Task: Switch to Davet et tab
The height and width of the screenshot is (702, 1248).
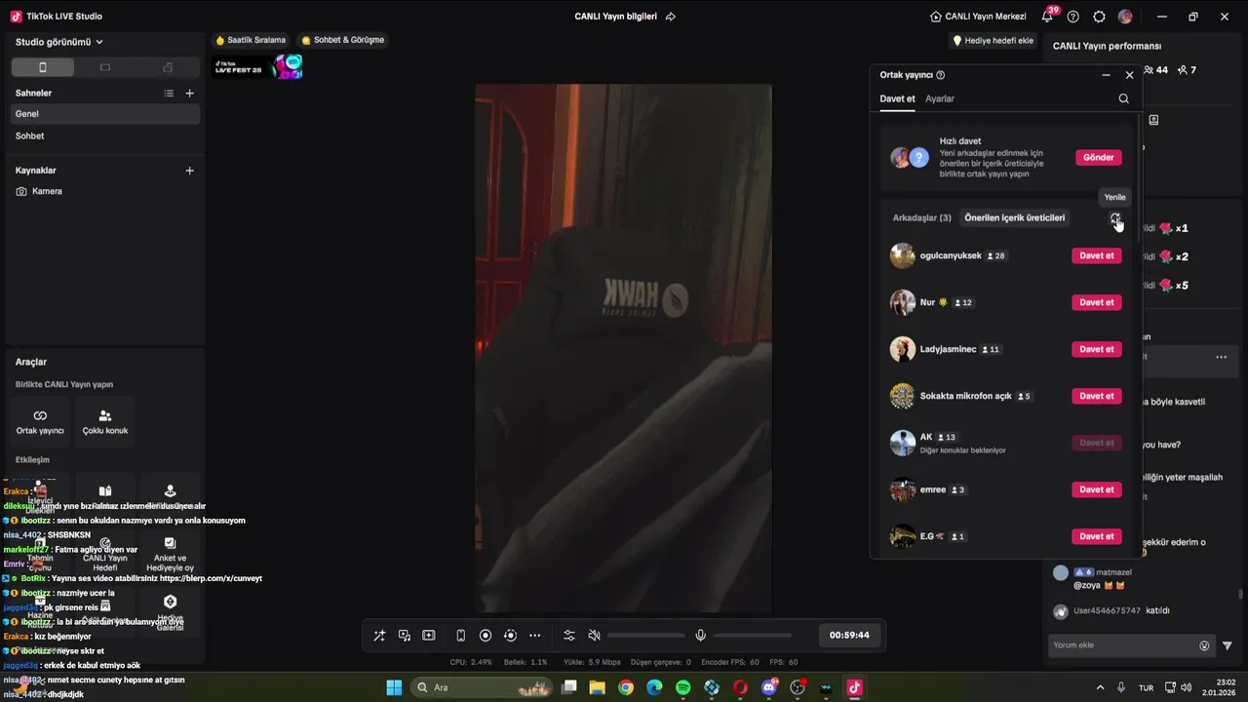Action: pos(897,99)
